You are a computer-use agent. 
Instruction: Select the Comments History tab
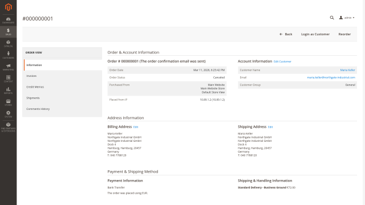[62, 109]
